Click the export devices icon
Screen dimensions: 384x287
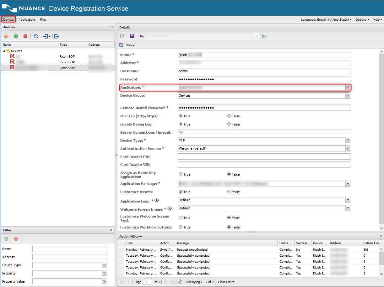pyautogui.click(x=57, y=36)
